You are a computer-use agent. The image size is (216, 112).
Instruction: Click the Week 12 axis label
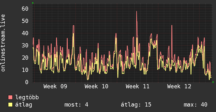pyautogui.click(x=179, y=86)
